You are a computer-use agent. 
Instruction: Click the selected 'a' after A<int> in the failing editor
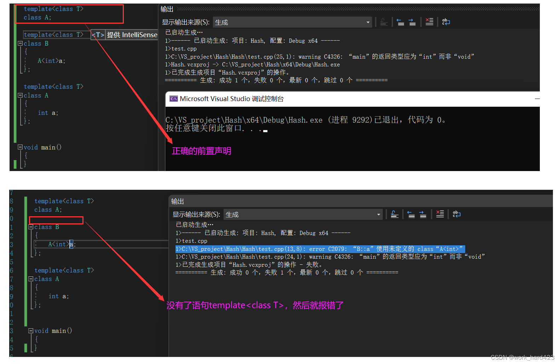(71, 244)
